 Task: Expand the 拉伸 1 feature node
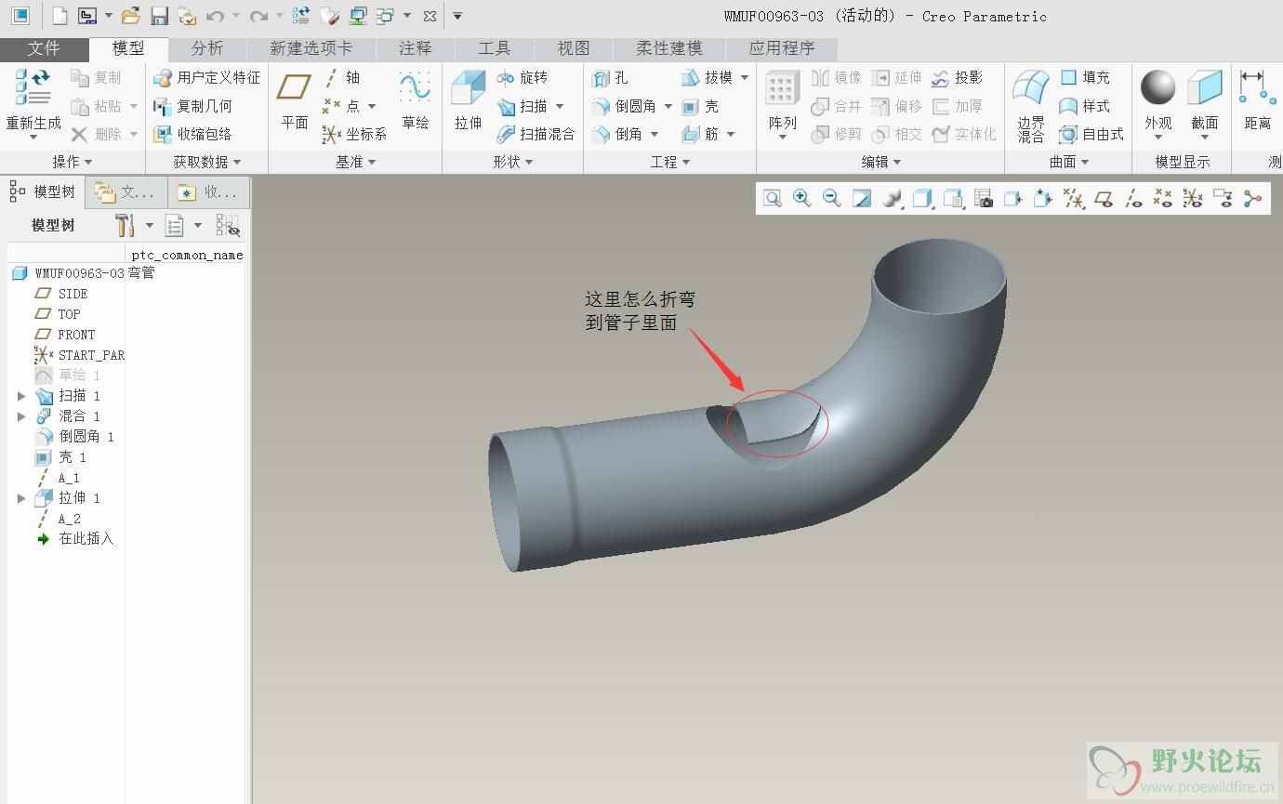point(21,498)
